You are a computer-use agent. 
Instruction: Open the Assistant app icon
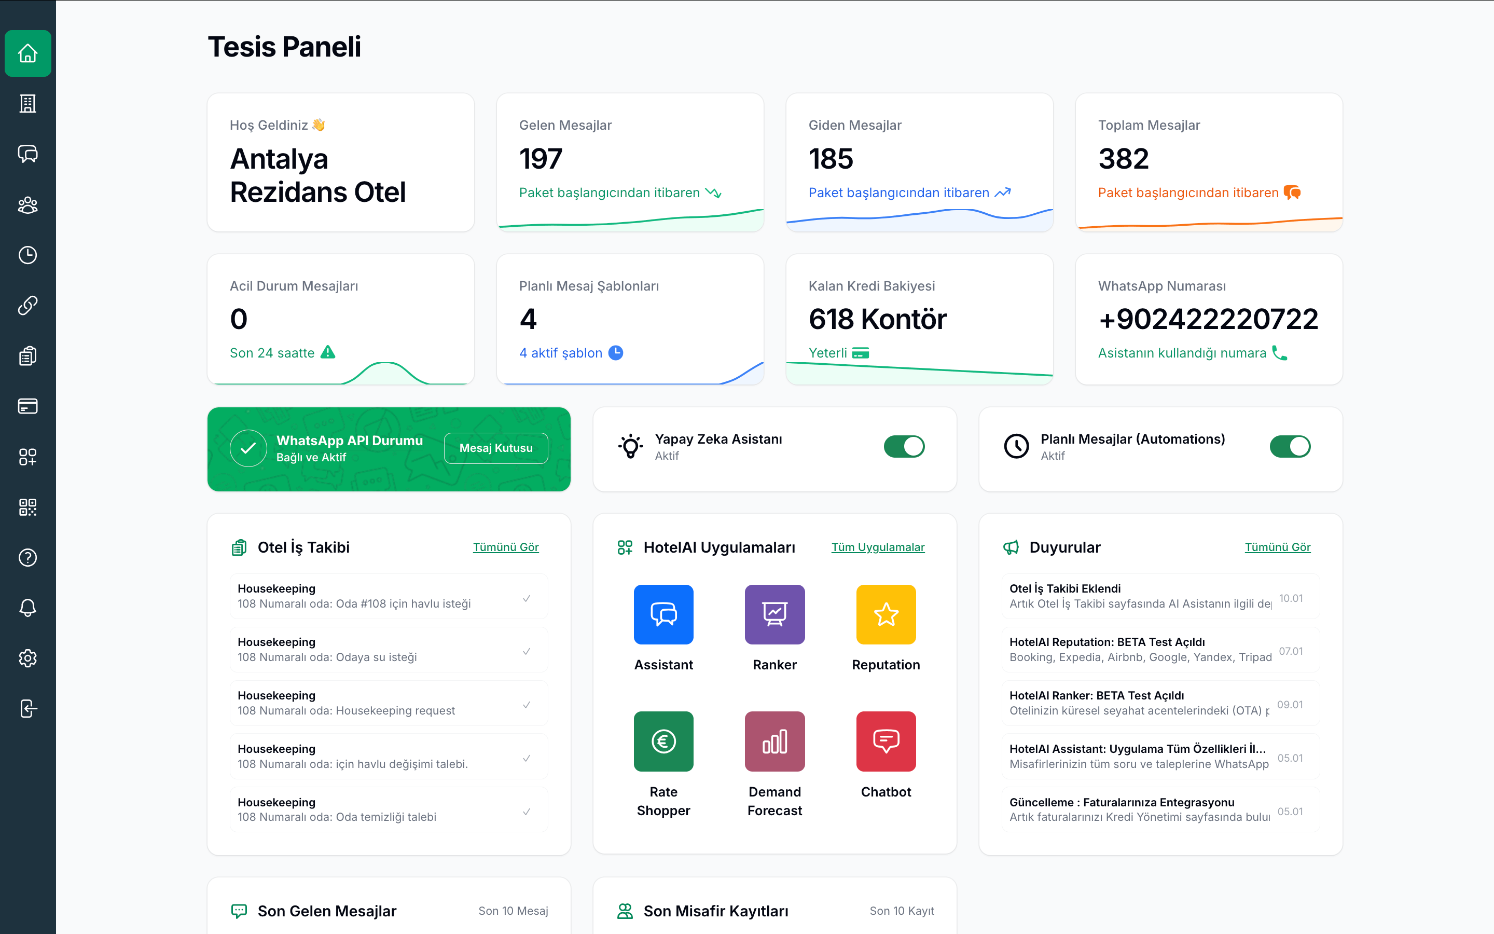point(663,614)
